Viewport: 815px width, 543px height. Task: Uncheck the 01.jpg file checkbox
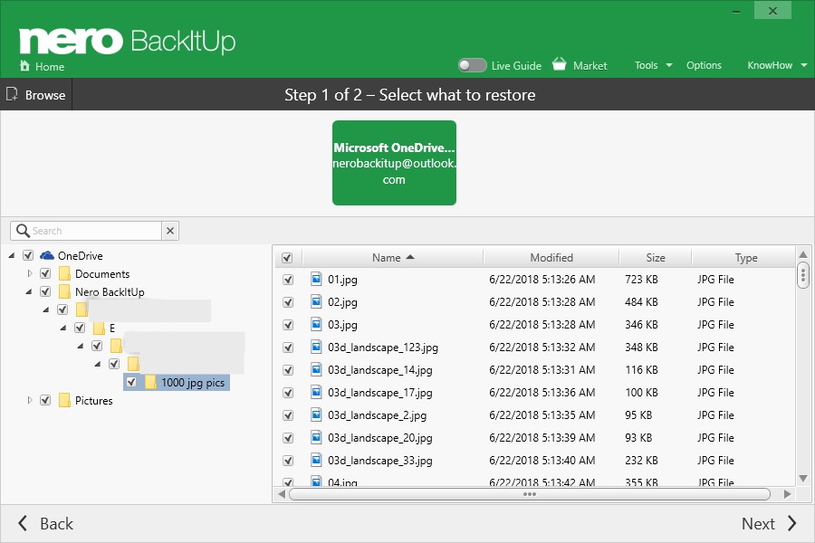288,280
